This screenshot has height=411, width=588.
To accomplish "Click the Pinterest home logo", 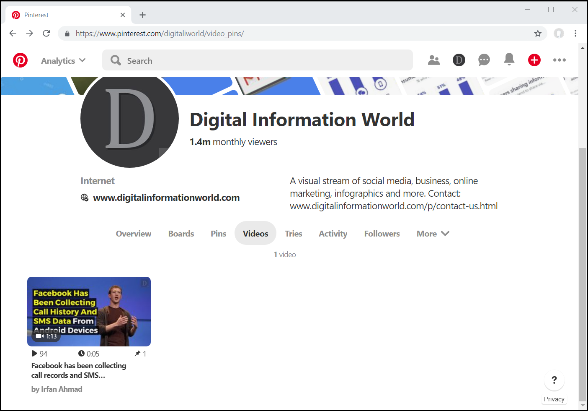I will [x=20, y=60].
